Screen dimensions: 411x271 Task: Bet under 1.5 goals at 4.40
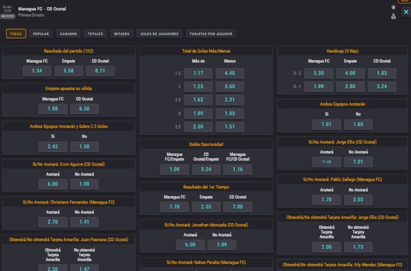(230, 73)
